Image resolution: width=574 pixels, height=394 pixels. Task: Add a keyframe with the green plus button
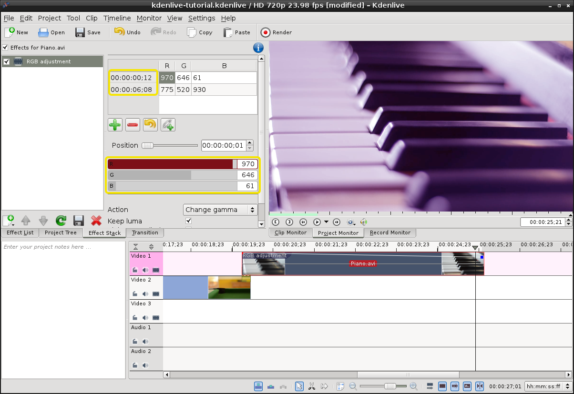[x=115, y=125]
